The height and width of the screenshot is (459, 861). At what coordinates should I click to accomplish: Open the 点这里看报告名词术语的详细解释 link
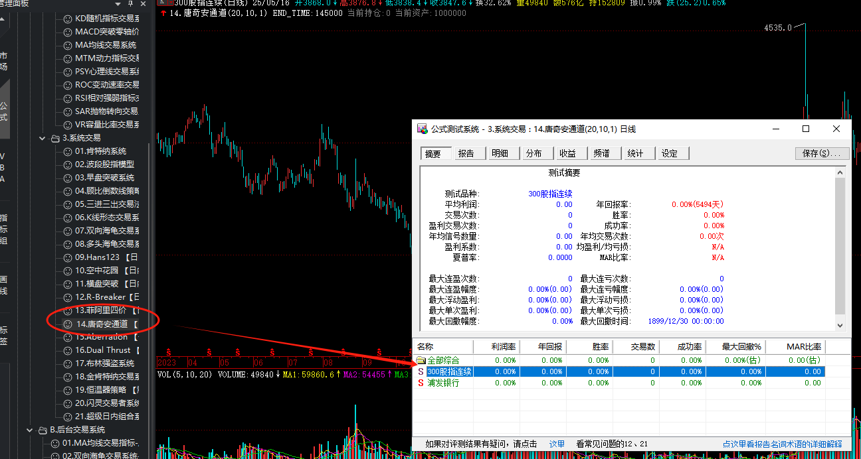[783, 444]
